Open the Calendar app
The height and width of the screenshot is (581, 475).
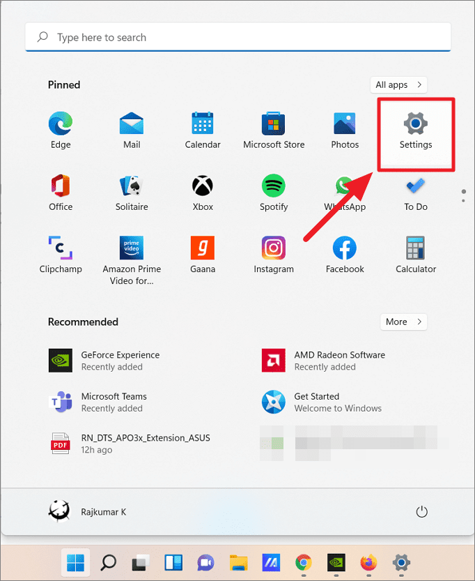[x=203, y=130]
